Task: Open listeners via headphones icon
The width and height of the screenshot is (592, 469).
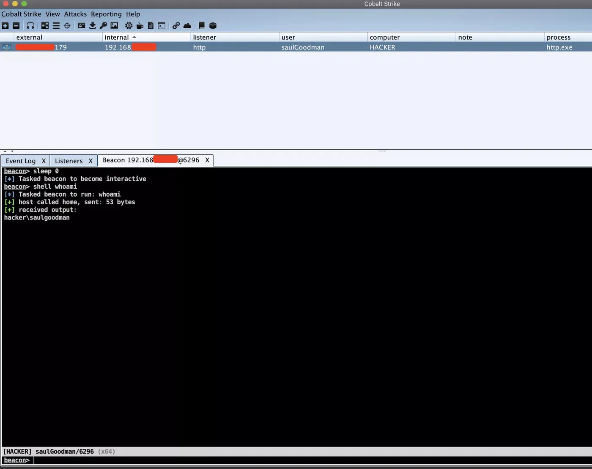Action: point(30,26)
